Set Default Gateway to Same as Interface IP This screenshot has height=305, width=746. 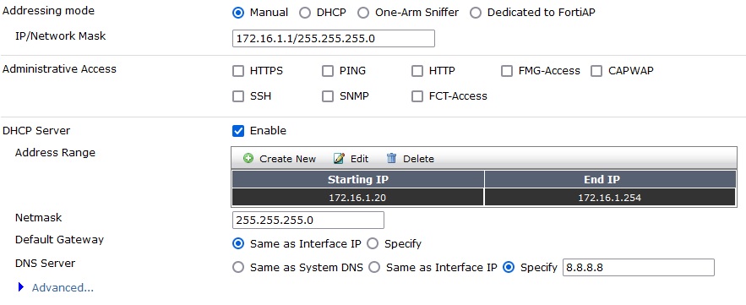(238, 244)
